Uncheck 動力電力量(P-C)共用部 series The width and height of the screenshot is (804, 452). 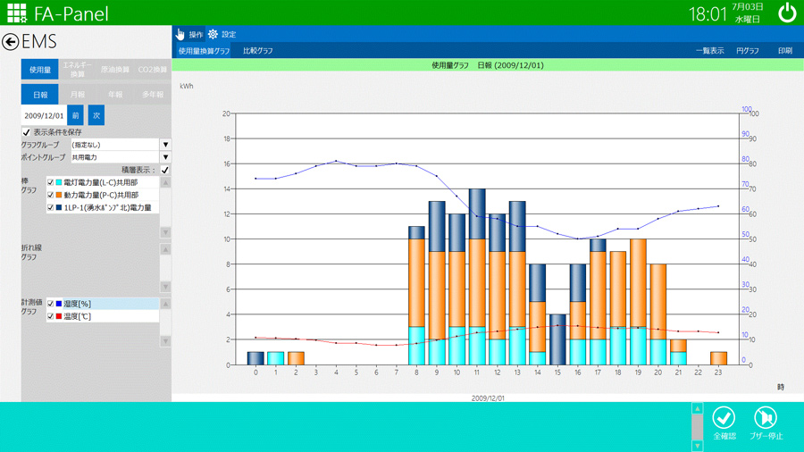point(50,195)
